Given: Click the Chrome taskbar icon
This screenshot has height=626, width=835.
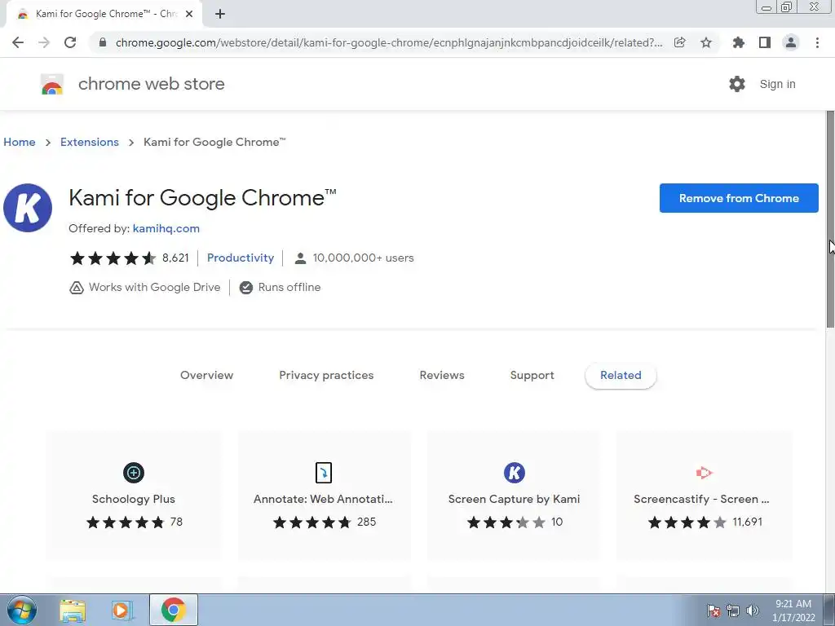Looking at the screenshot, I should pyautogui.click(x=173, y=610).
